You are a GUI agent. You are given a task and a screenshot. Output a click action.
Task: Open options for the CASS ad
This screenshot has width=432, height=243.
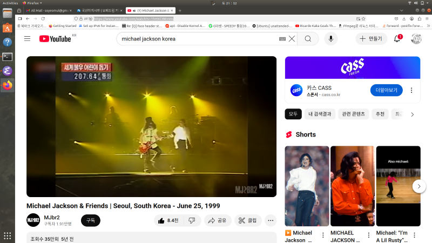(411, 90)
